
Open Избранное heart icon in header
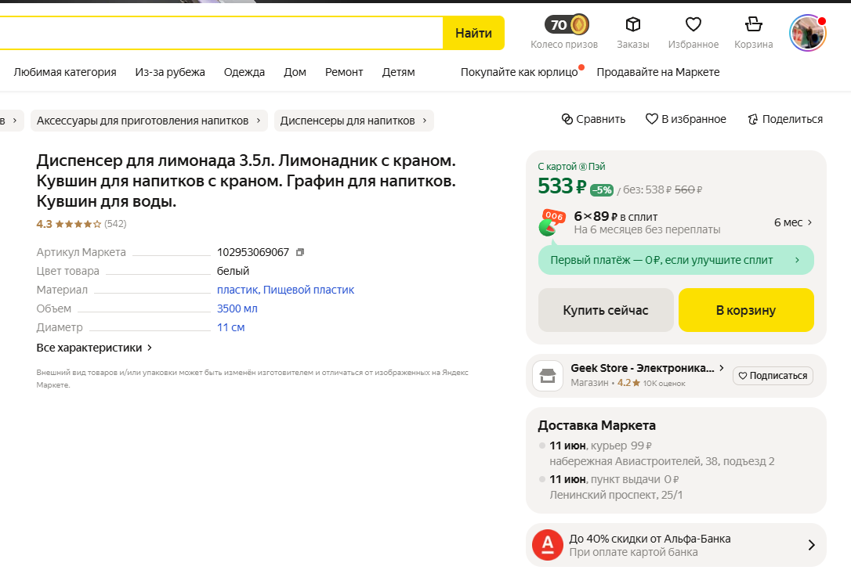[x=693, y=25]
